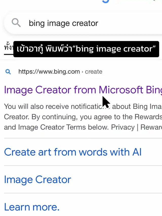Click the magnifier icon in the search box

click(16, 23)
